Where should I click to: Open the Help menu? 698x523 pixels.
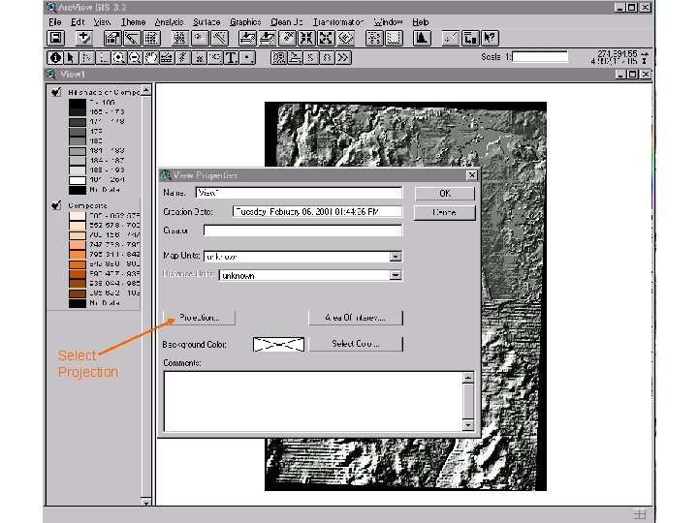420,21
